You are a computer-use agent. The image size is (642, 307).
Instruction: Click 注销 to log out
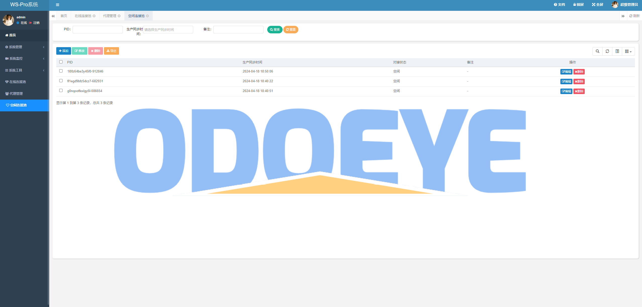pyautogui.click(x=34, y=23)
